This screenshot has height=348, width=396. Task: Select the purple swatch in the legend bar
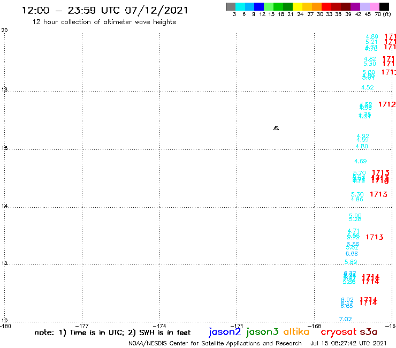pos(355,6)
